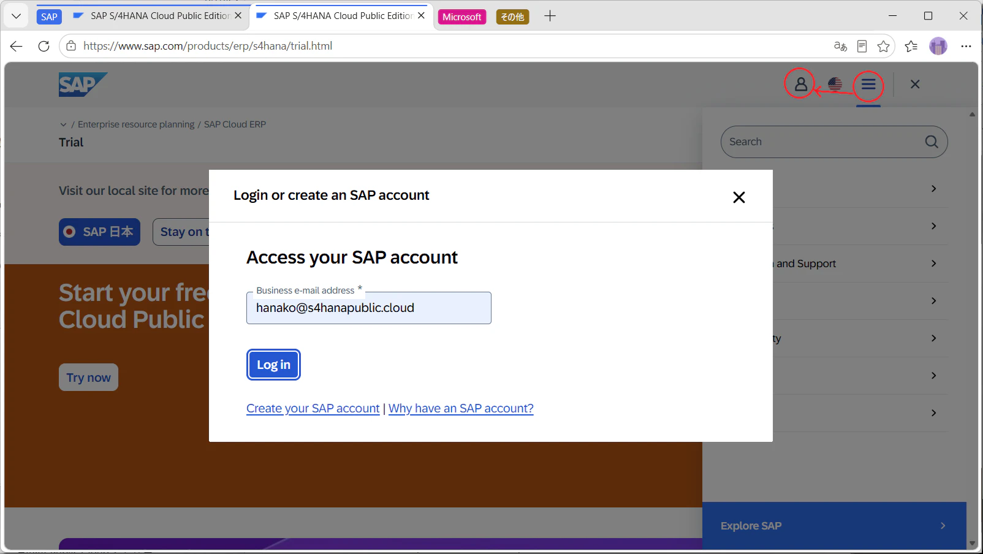Click the blue SAP tab group label
Screen dimensions: 983x554
(x=49, y=17)
